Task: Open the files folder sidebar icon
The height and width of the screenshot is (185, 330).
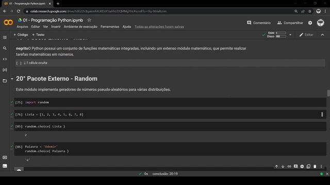Action: 5,81
